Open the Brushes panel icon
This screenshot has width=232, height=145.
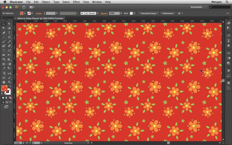tap(229, 41)
